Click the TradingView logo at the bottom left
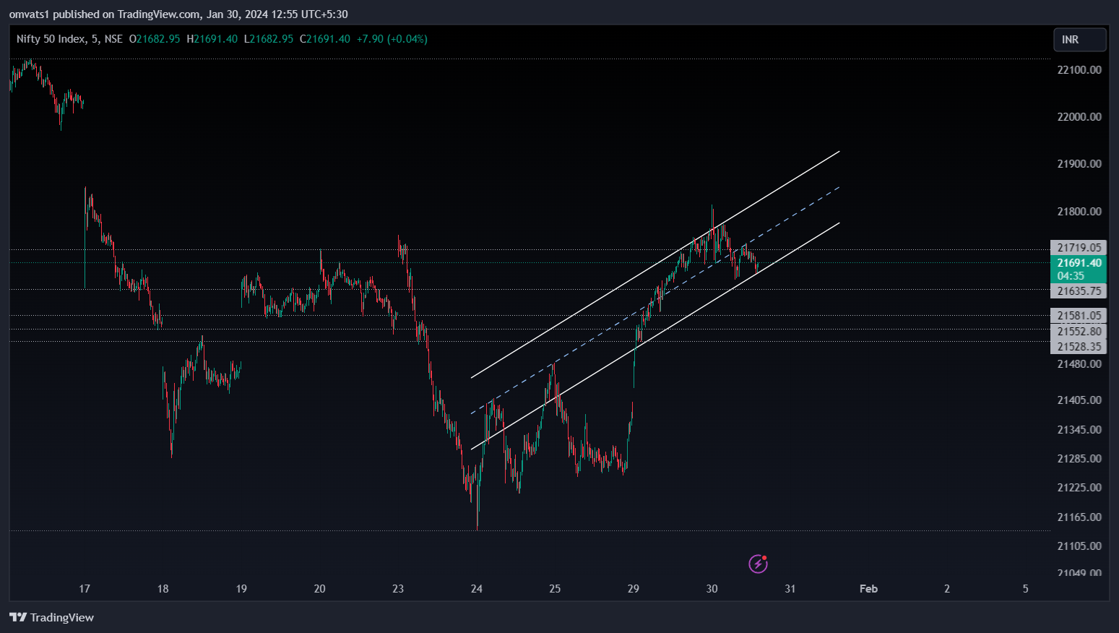This screenshot has height=633, width=1119. (51, 617)
